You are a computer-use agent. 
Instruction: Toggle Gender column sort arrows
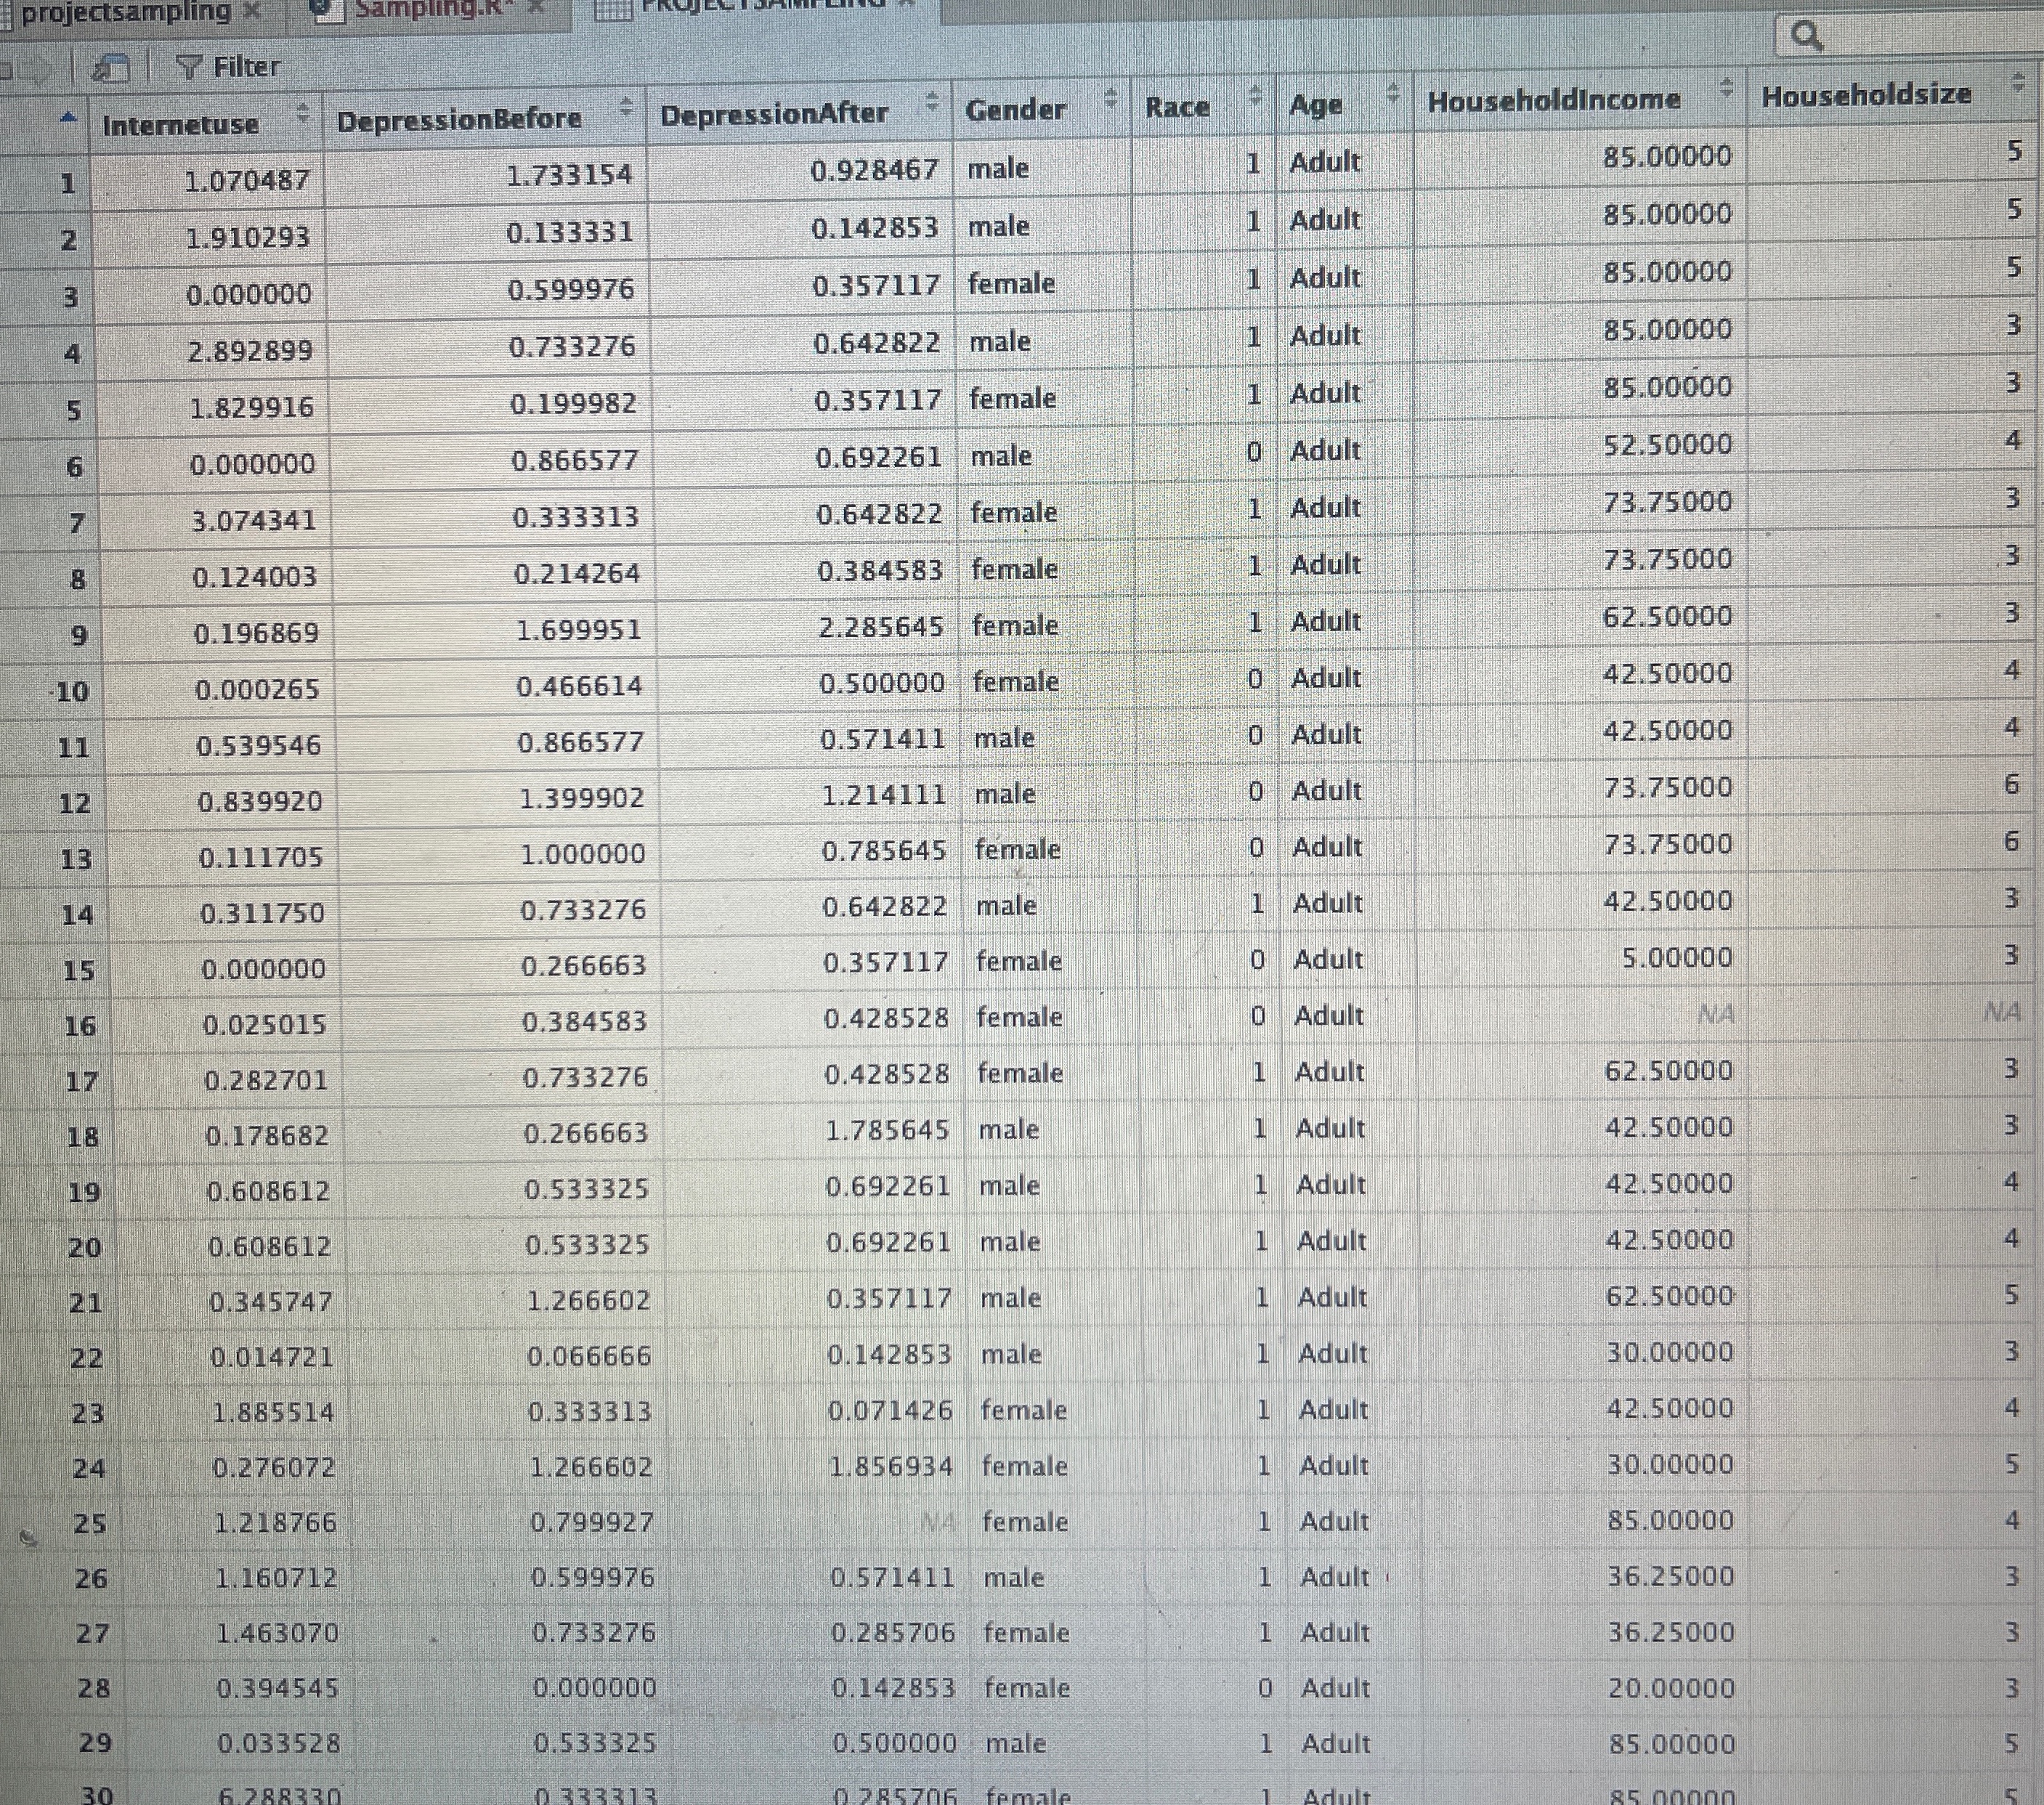(1110, 98)
